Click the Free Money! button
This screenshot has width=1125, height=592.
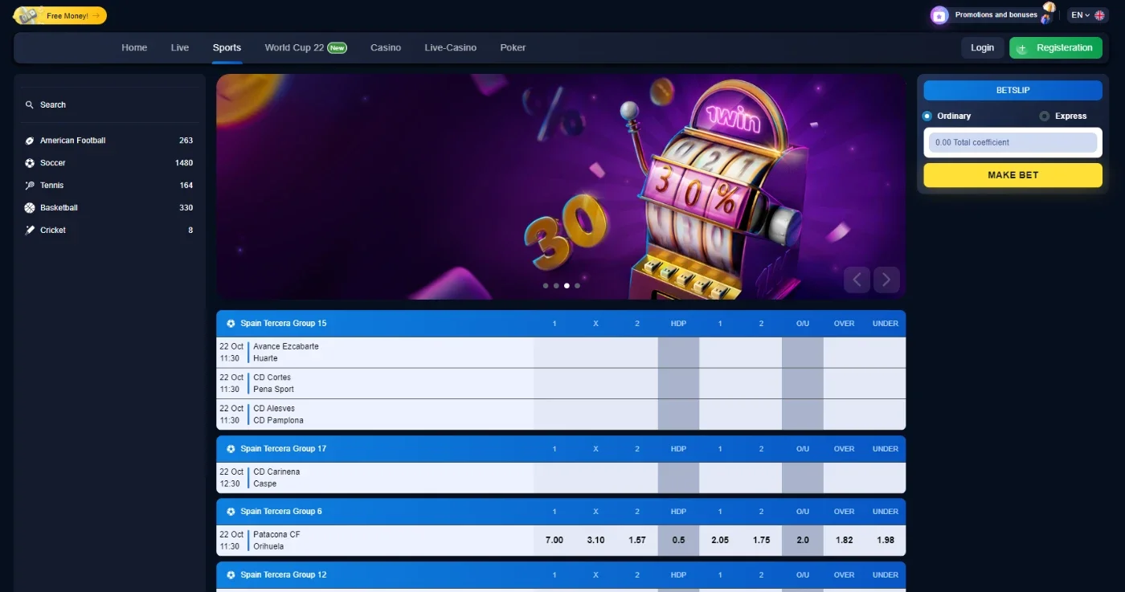point(60,15)
